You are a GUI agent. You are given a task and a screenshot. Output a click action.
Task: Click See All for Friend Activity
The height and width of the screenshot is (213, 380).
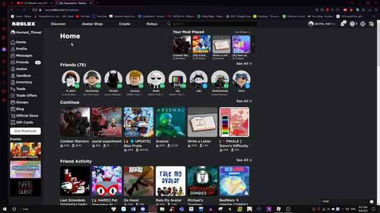244,160
